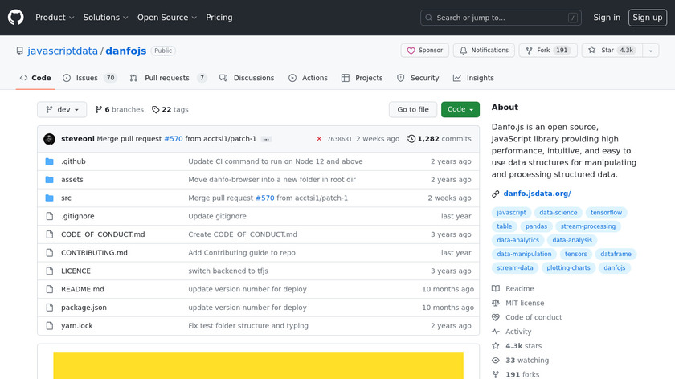Click the LICENCE file icon
This screenshot has height=379, width=675.
pyautogui.click(x=50, y=271)
